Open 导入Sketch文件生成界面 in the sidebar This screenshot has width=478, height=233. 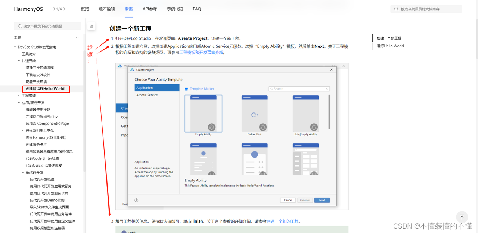pyautogui.click(x=49, y=207)
